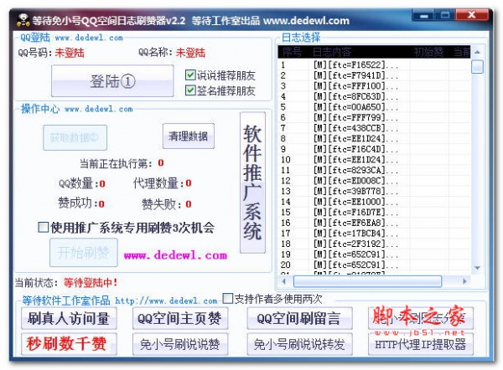Screen dimensions: 503x370
Task: Select log row 6 [M][ftc=FFF799]
Action: [x=374, y=117]
